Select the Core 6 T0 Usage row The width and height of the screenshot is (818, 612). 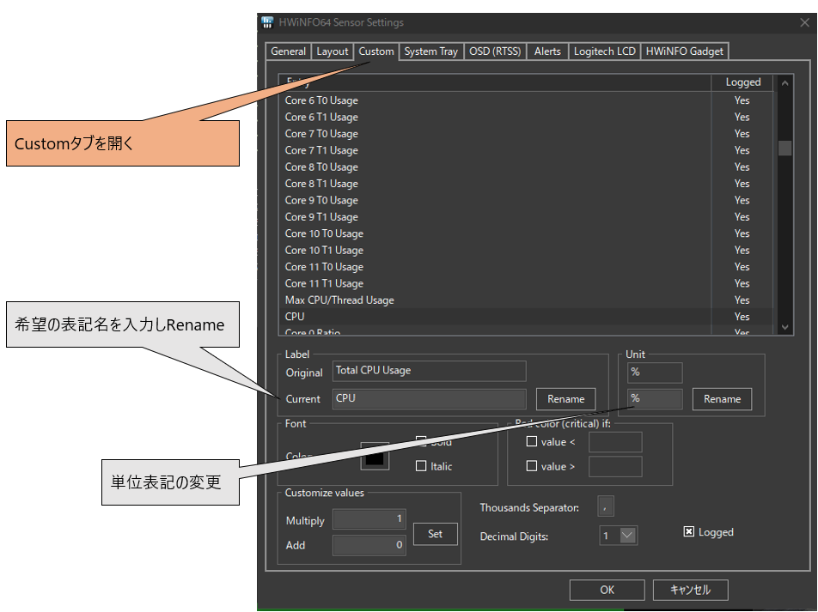(x=525, y=100)
